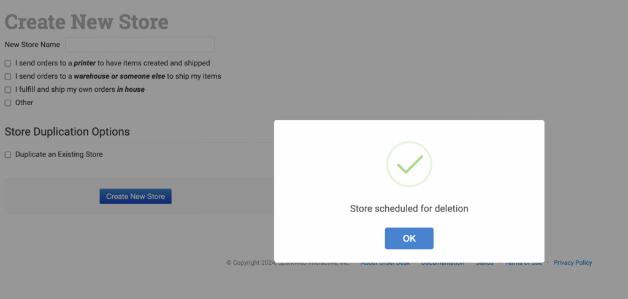Open the Documentation footer link

(442, 263)
